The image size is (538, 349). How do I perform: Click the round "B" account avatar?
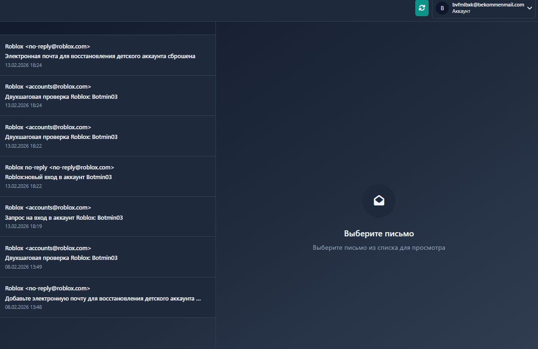point(442,8)
